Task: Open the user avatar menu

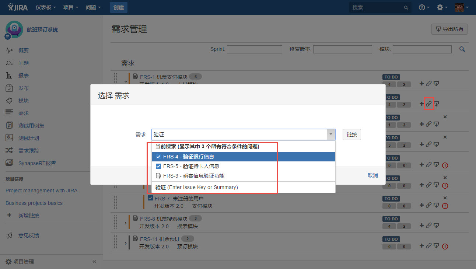Action: coord(461,7)
